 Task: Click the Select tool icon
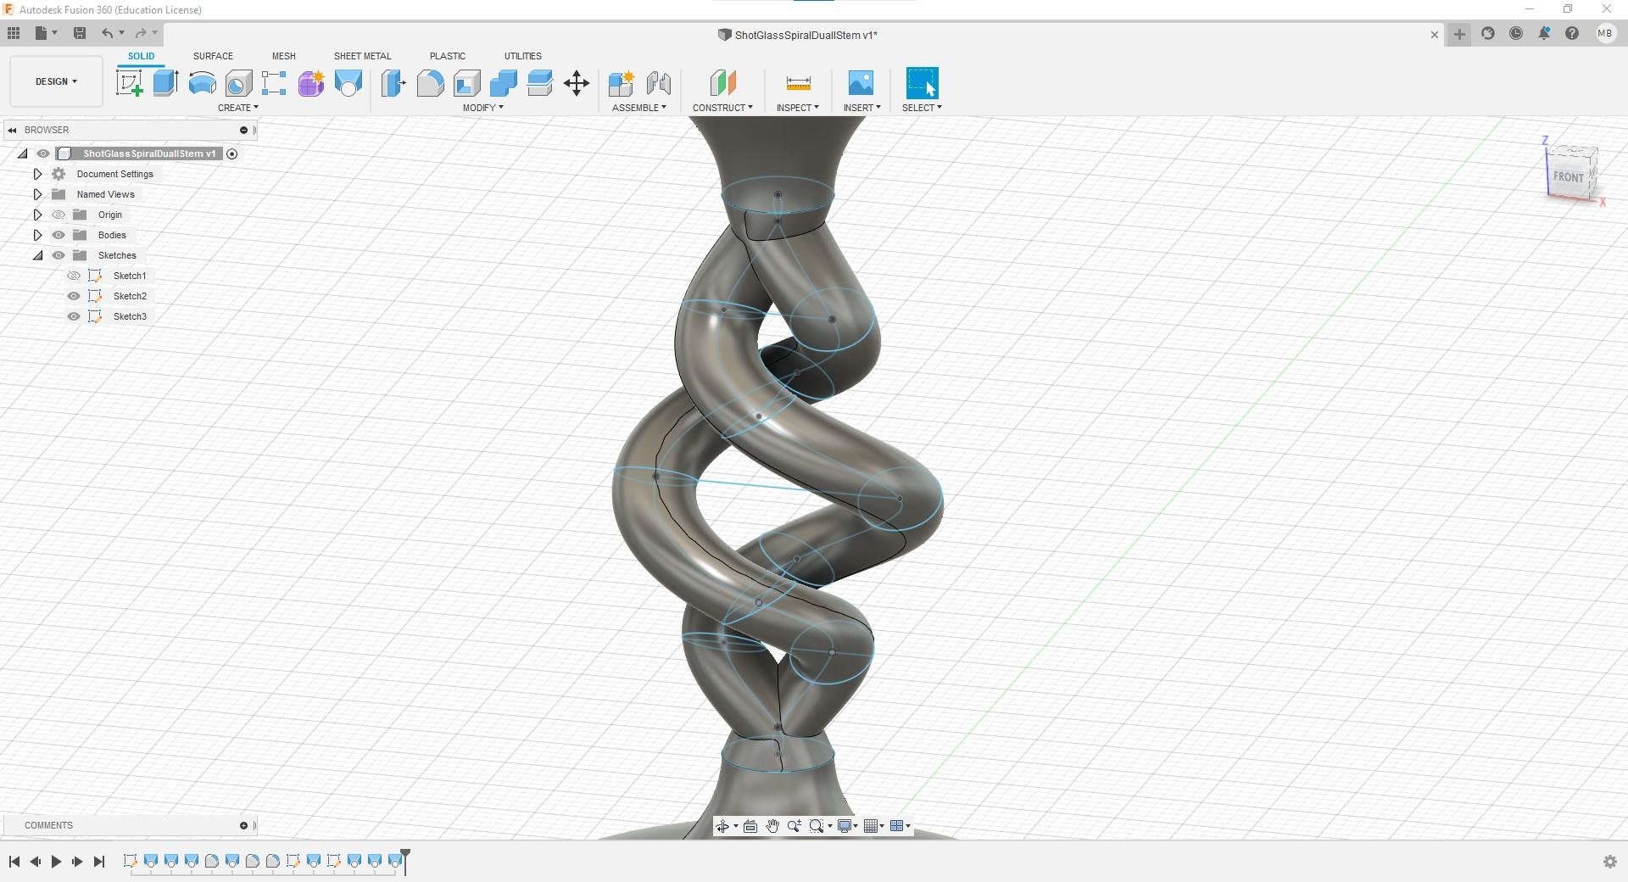922,83
